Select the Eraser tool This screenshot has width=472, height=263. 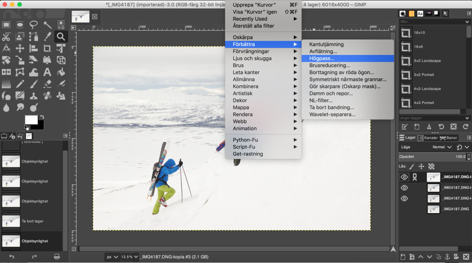click(48, 84)
